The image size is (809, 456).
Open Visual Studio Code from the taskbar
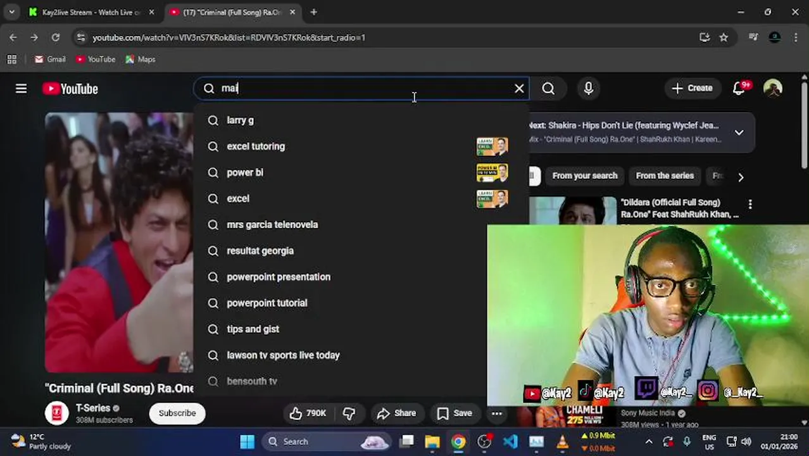pyautogui.click(x=510, y=441)
